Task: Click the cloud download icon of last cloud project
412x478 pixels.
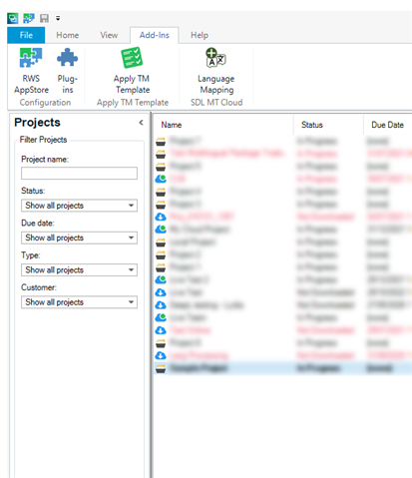Action: (161, 355)
